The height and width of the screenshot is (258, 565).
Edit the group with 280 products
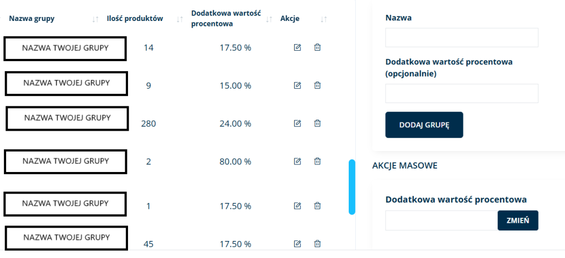tap(297, 123)
